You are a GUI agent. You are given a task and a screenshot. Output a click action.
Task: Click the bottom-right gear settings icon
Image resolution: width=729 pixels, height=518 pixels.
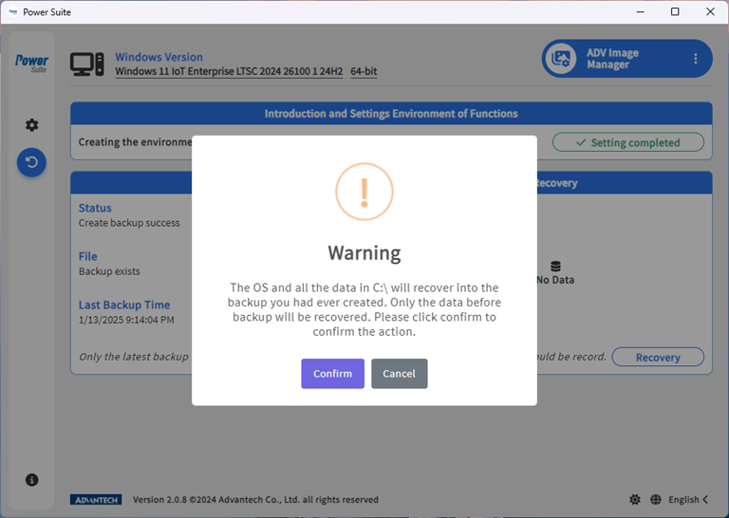pyautogui.click(x=634, y=500)
